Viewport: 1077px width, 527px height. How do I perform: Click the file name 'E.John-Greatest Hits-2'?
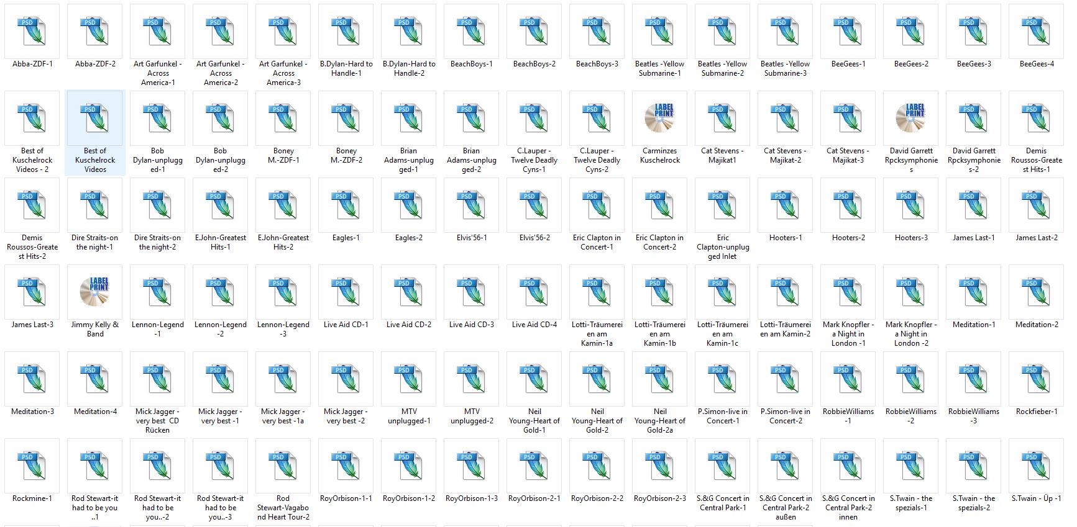coord(283,242)
